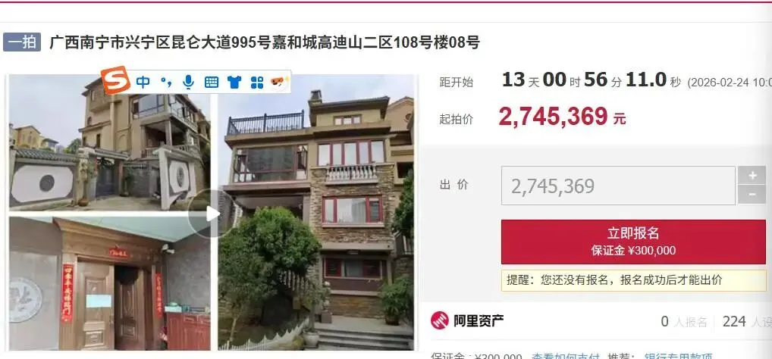Activate the microphone voice input icon

pos(188,82)
